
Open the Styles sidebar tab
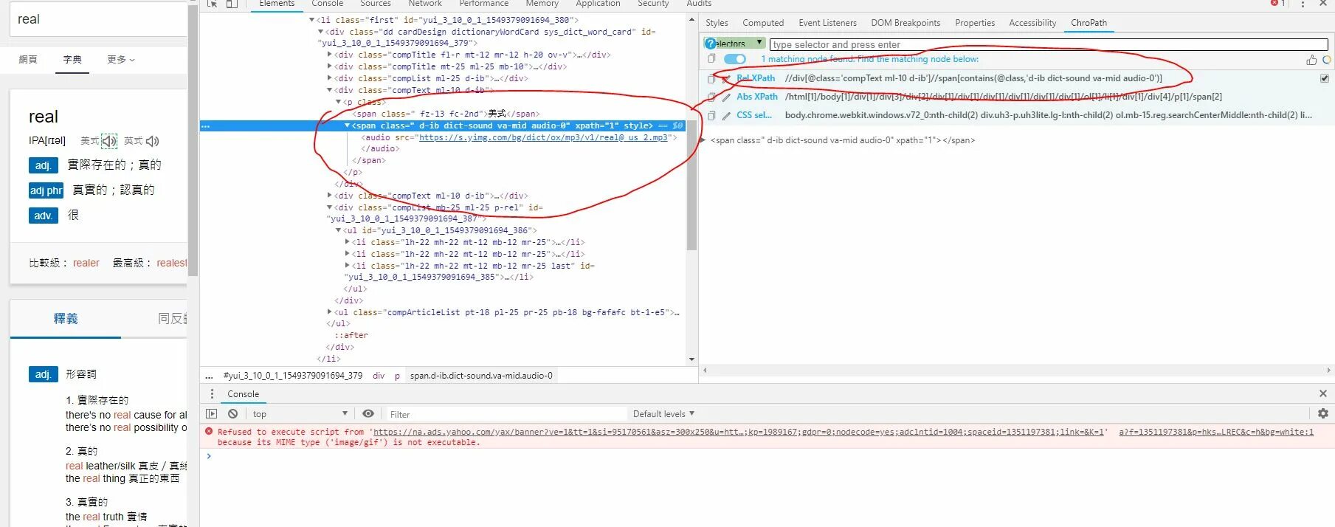(717, 23)
